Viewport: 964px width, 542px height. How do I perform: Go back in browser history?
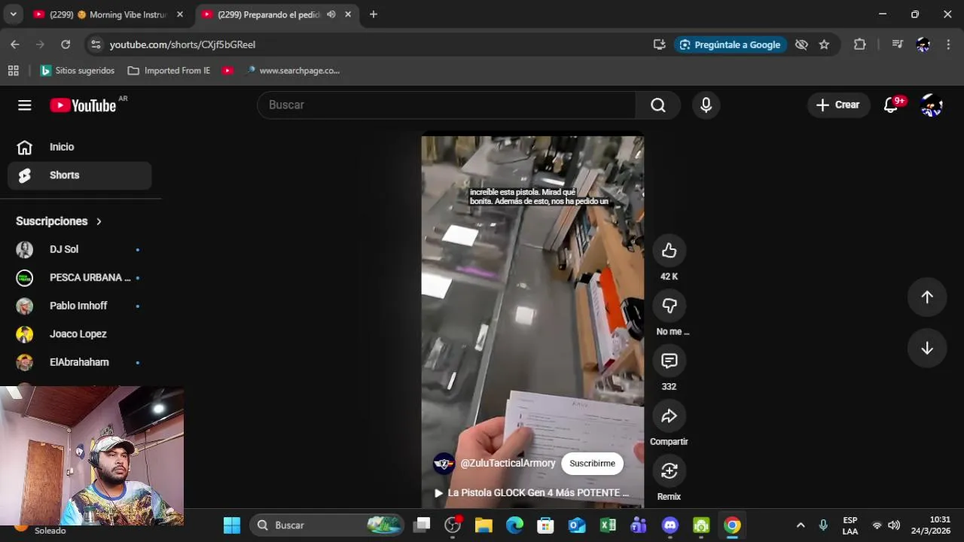[x=15, y=44]
